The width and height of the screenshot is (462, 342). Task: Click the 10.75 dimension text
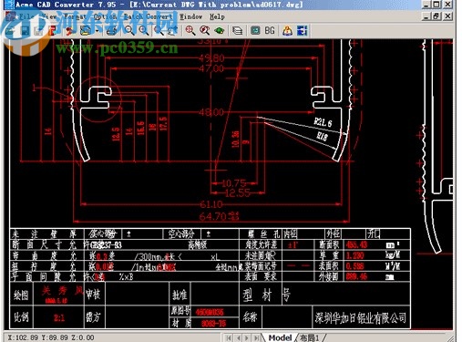[234, 183]
